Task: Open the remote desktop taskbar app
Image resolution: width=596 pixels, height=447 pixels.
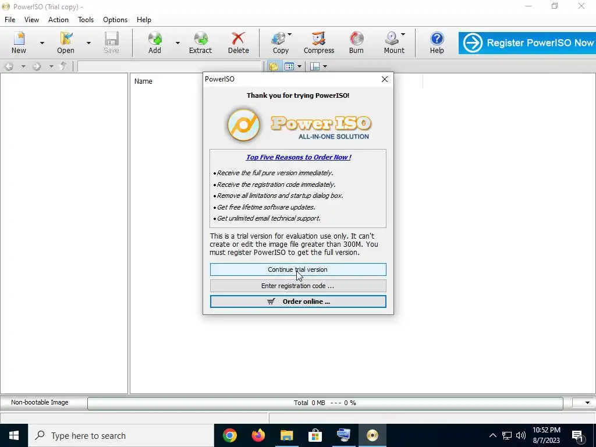Action: (x=343, y=435)
